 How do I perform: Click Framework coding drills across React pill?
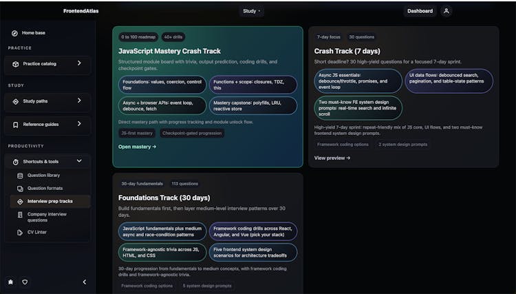[253, 231]
